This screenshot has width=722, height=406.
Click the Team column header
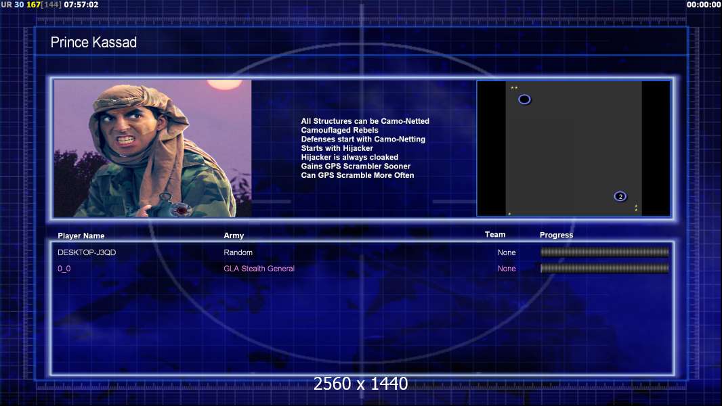(495, 235)
